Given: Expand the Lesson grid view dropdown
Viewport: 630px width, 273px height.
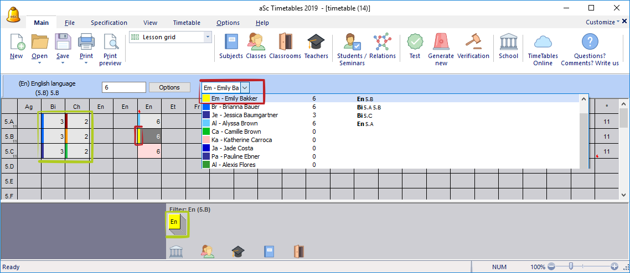Looking at the screenshot, I should tap(208, 37).
